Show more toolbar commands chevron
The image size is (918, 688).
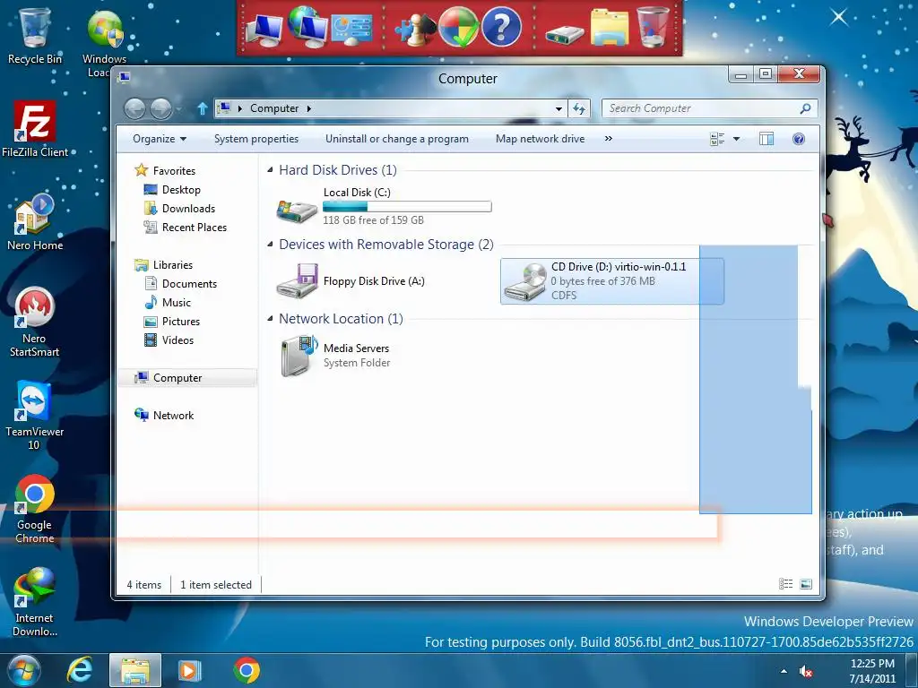[609, 139]
